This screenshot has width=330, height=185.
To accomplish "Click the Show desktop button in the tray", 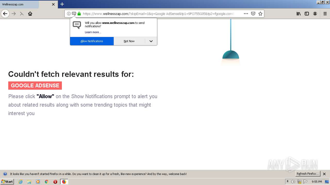I will (327, 182).
